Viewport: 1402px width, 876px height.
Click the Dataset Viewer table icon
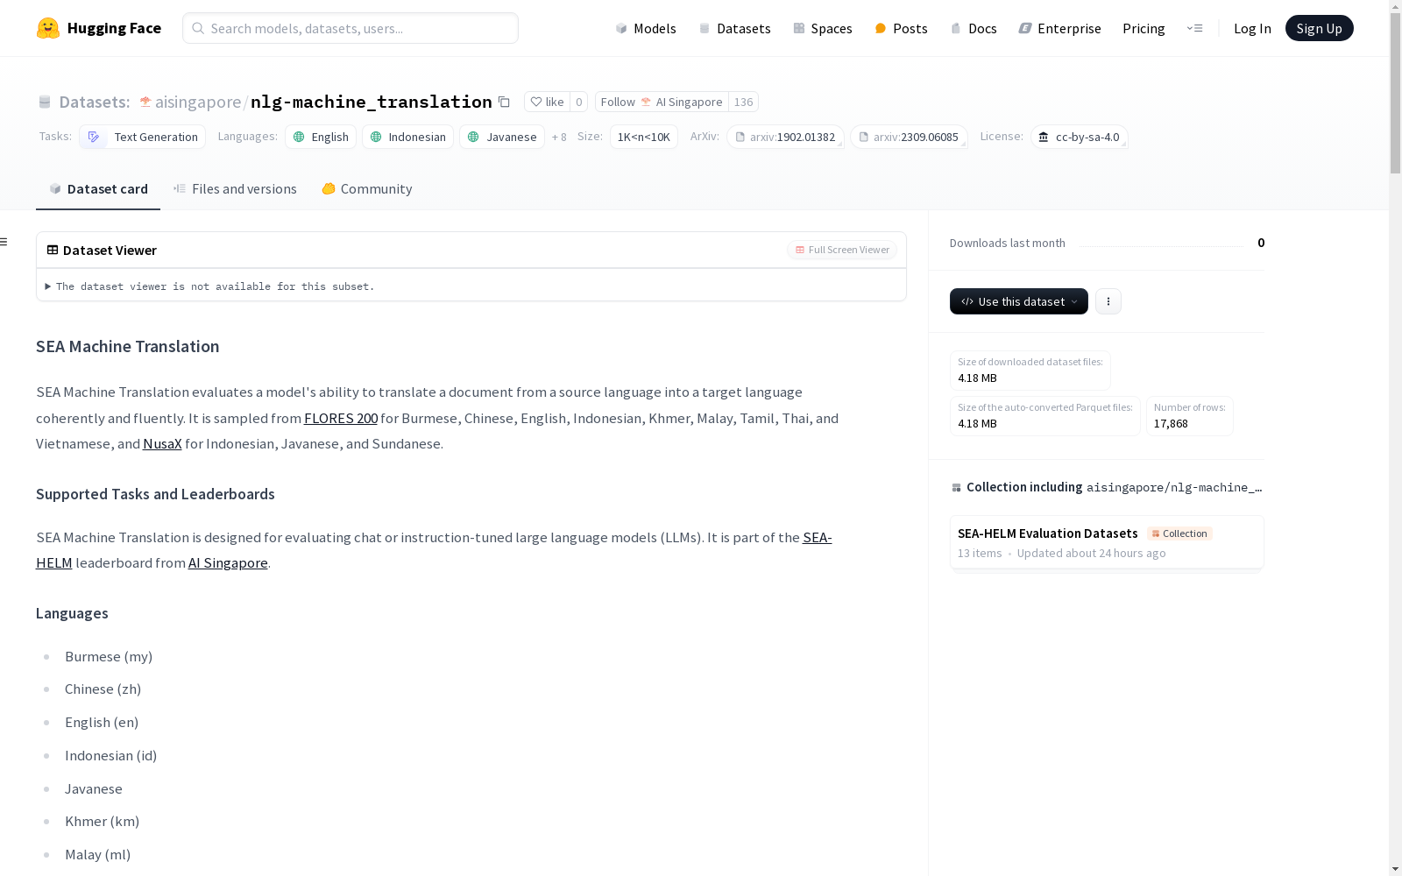53,250
